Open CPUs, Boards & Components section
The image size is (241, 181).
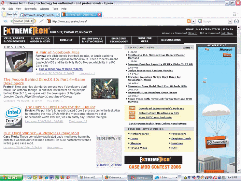pyautogui.click(x=14, y=40)
